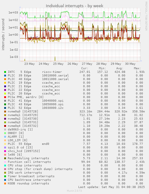Click the '25 May' date label
Image resolution: width=149 pixels, height=194 pixels.
coord(58,64)
